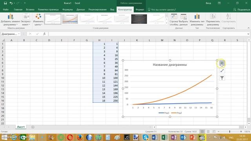Click Change Chart Type button
The image size is (251, 141).
[x=197, y=20]
